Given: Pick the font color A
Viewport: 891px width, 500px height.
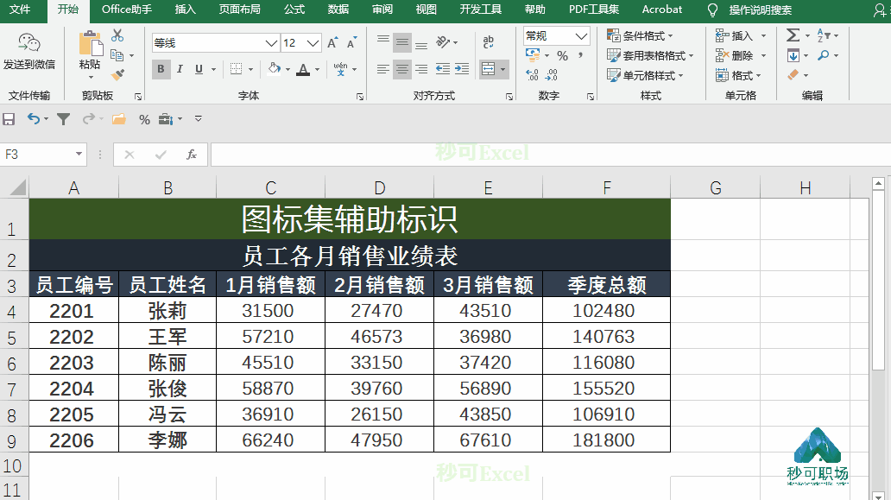Looking at the screenshot, I should click(x=303, y=69).
